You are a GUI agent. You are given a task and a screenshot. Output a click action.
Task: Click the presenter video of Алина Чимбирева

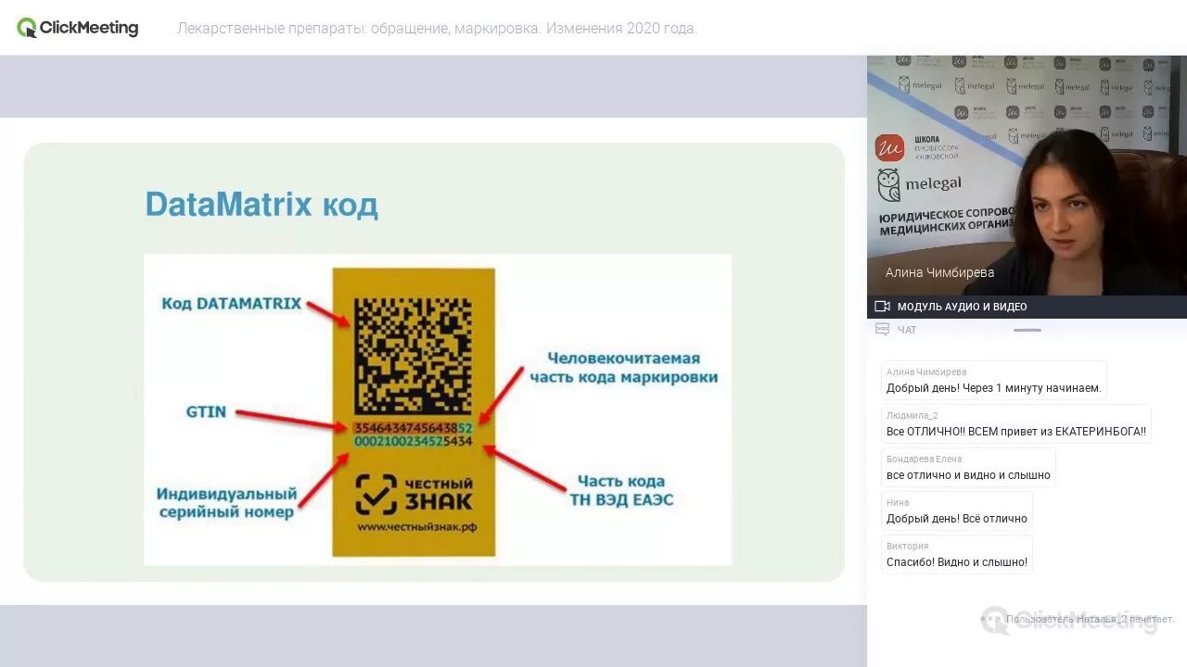click(x=1027, y=175)
